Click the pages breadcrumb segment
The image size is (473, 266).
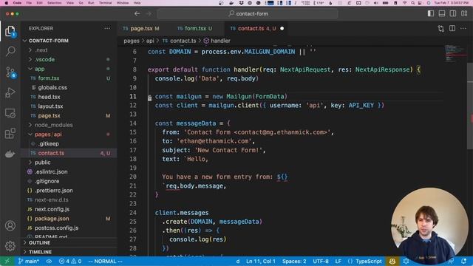[x=132, y=41]
